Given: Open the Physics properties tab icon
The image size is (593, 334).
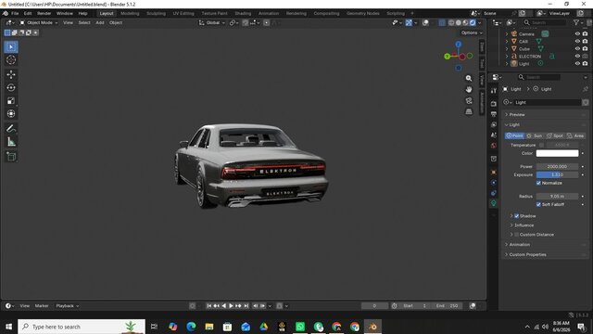Looking at the screenshot, I should (x=494, y=183).
